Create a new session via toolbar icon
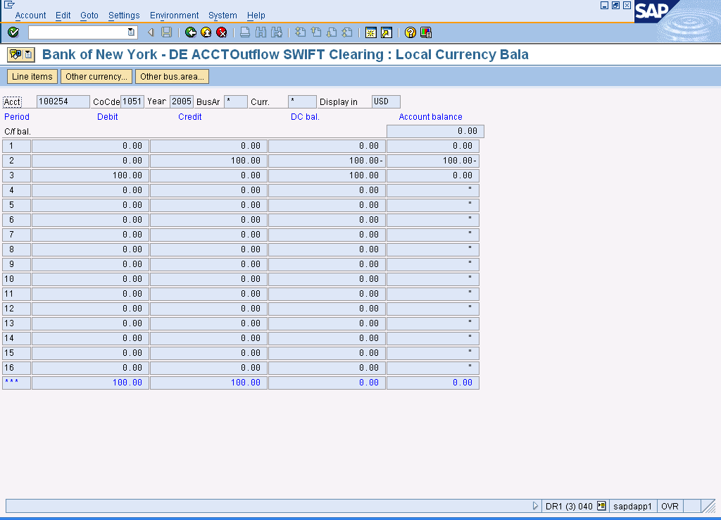Viewport: 721px width, 520px height. click(370, 32)
